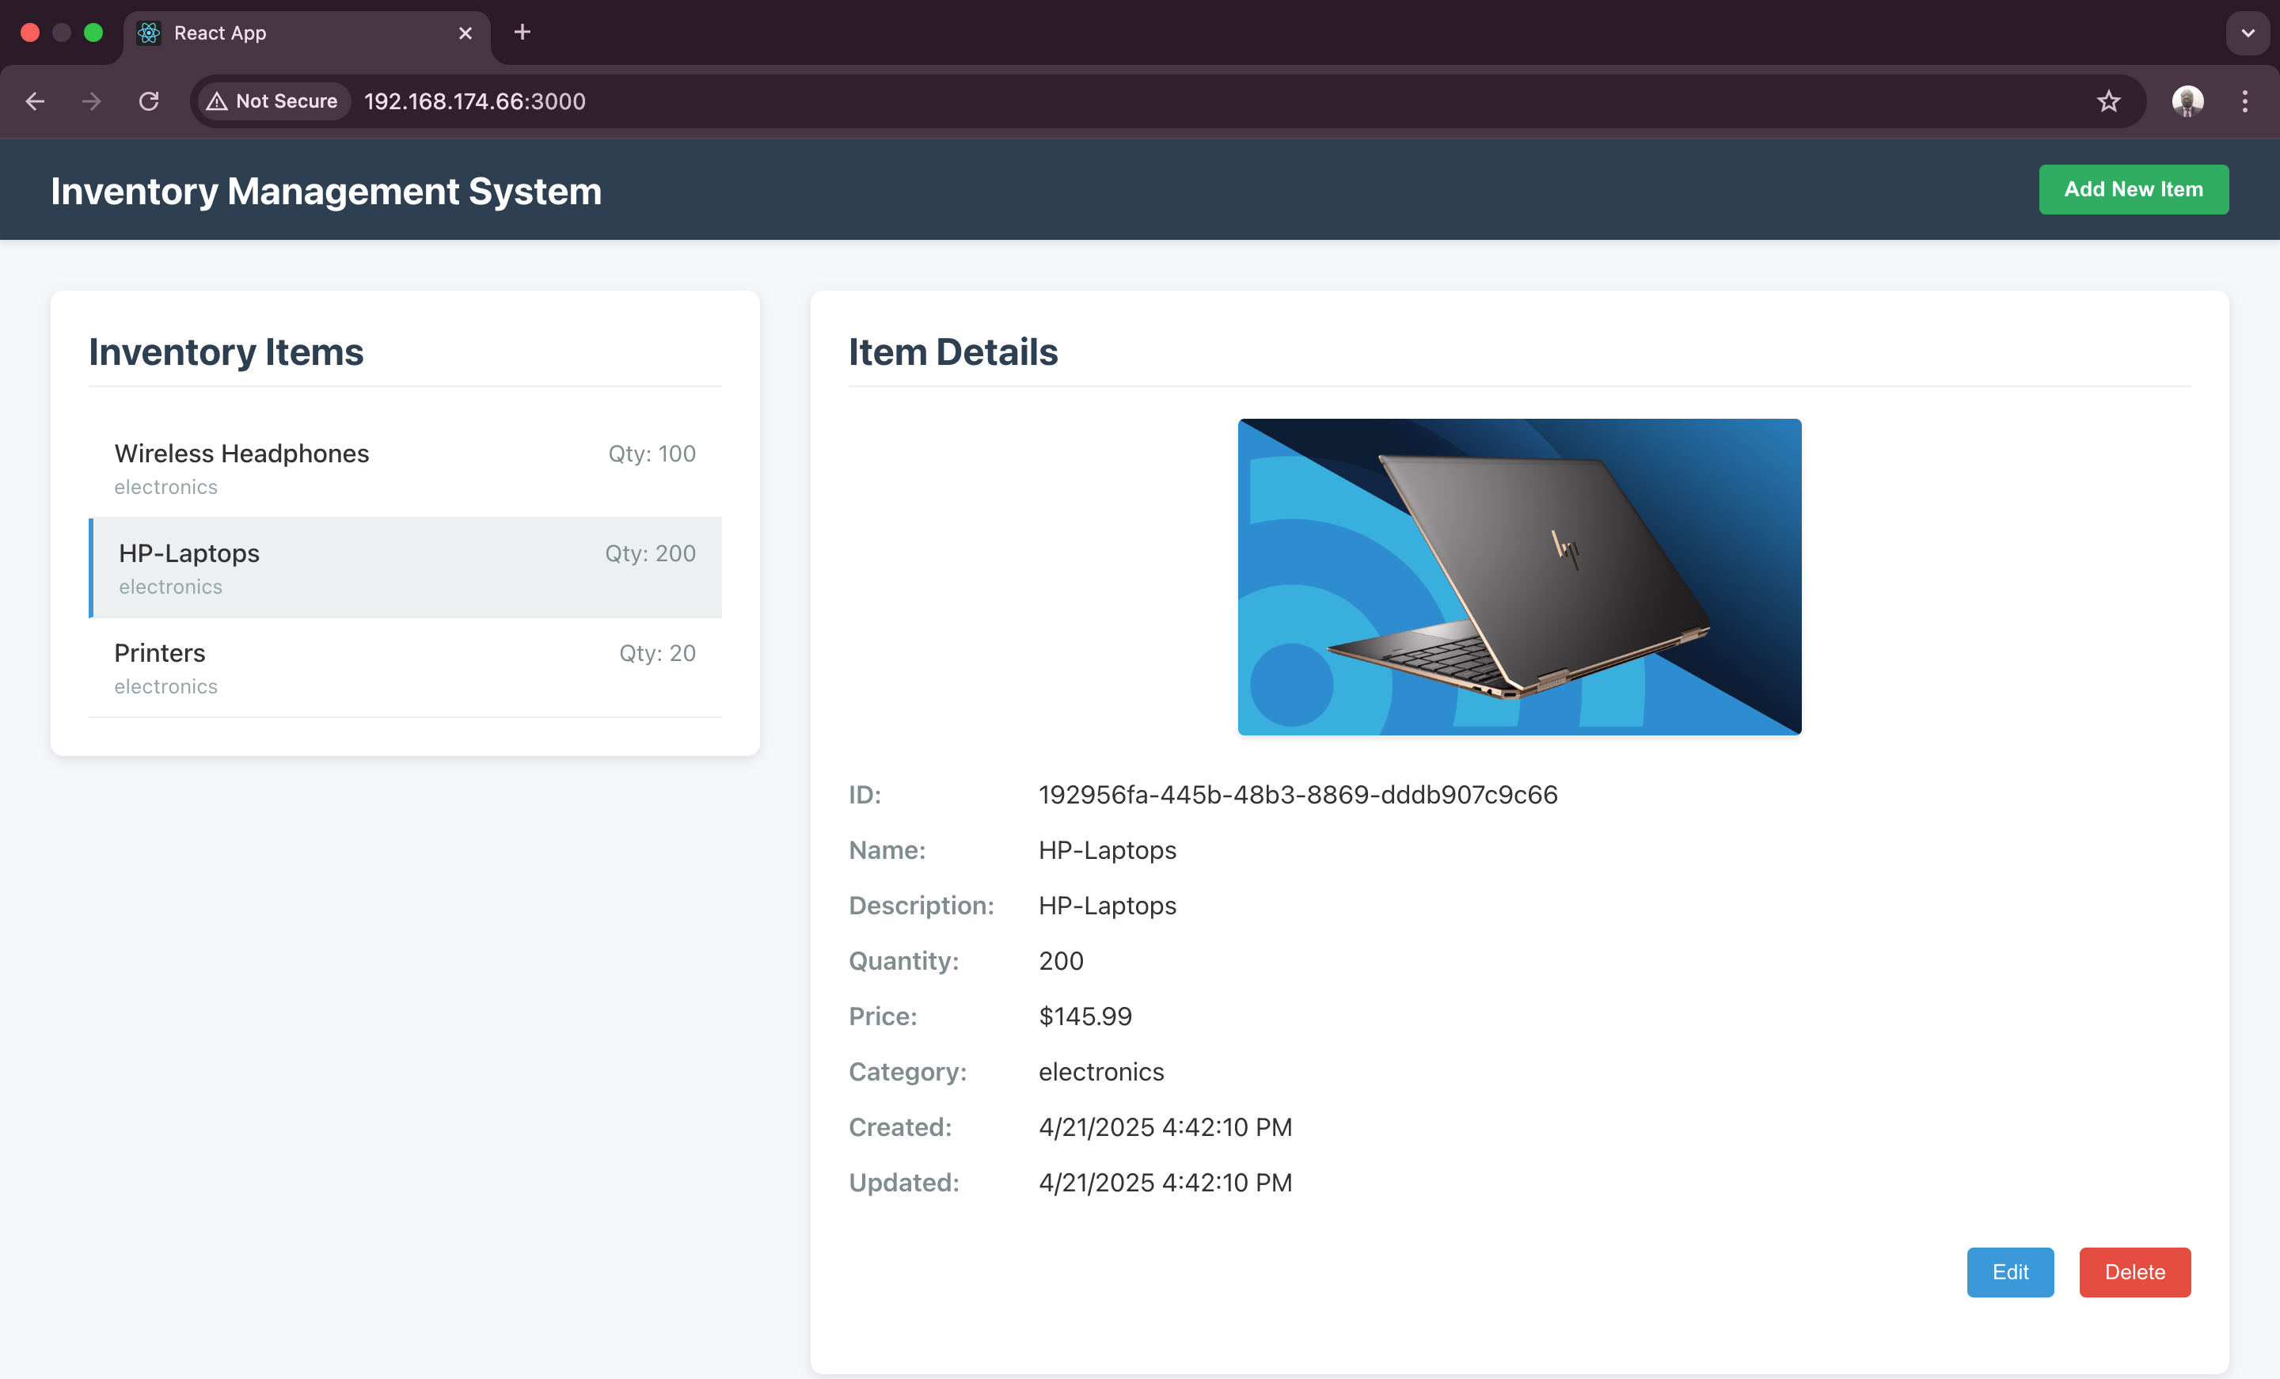Viewport: 2280px width, 1379px height.
Task: Click the Description value HP-Laptops
Action: point(1107,905)
